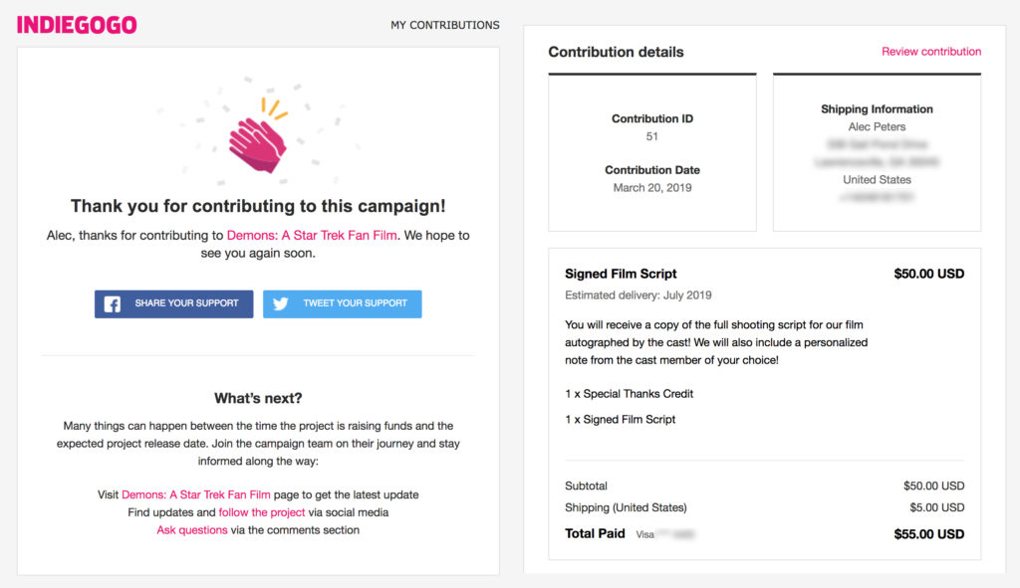
Task: Click the Ask questions link
Action: click(192, 529)
